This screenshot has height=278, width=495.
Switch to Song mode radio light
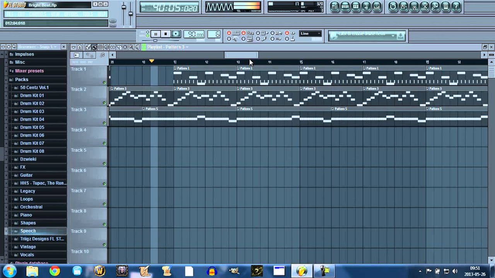(148, 36)
